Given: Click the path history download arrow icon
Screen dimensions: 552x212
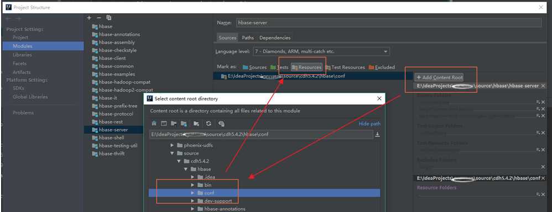Looking at the screenshot, I should 377,134.
